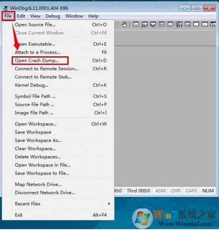Viewport: 219px width, 230px height.
Task: Click the WinDbg application icon in title bar
Action: [x=5, y=8]
